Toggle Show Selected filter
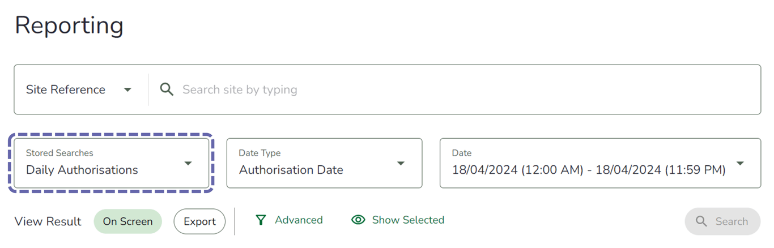The width and height of the screenshot is (774, 248). (408, 220)
